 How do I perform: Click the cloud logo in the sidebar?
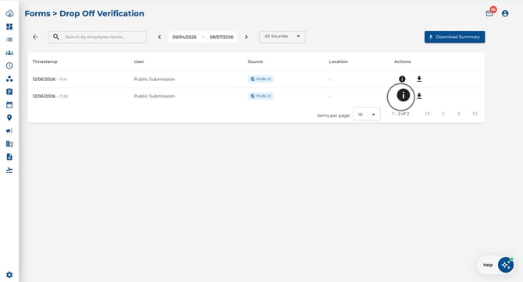click(9, 14)
